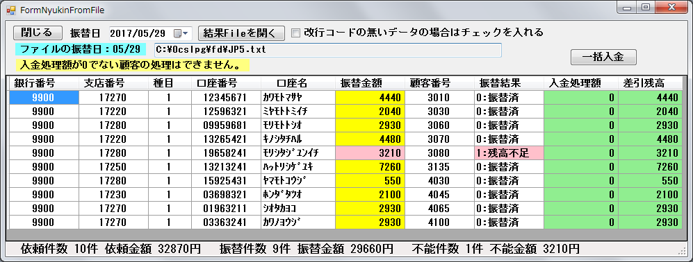
Task: Click the pink 1:残高不足 result cell
Action: [509, 153]
